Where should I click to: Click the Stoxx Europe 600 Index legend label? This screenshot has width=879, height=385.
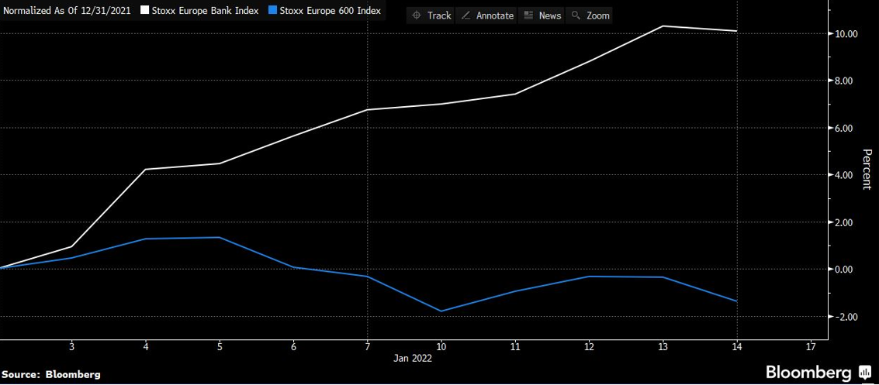click(330, 10)
